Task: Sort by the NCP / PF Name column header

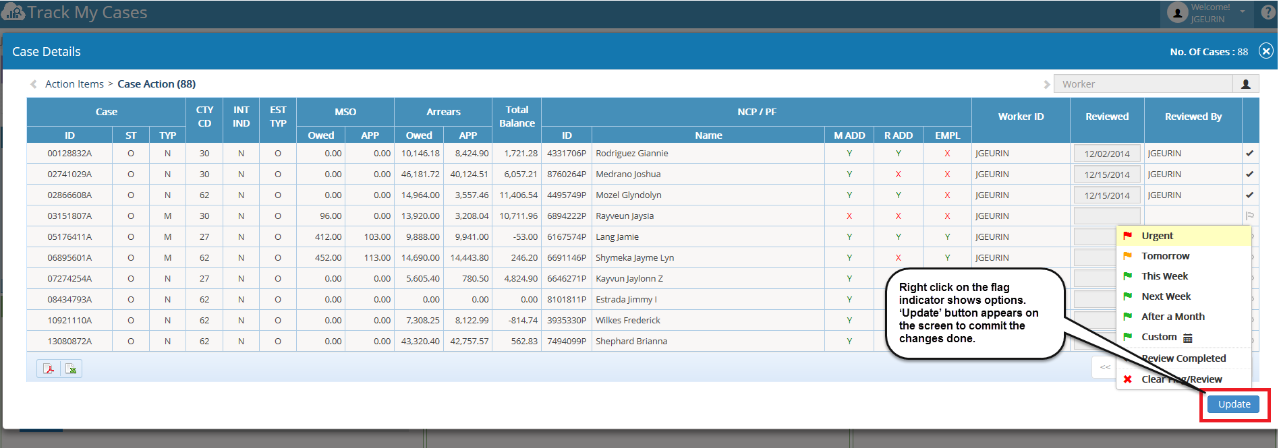Action: [x=708, y=135]
